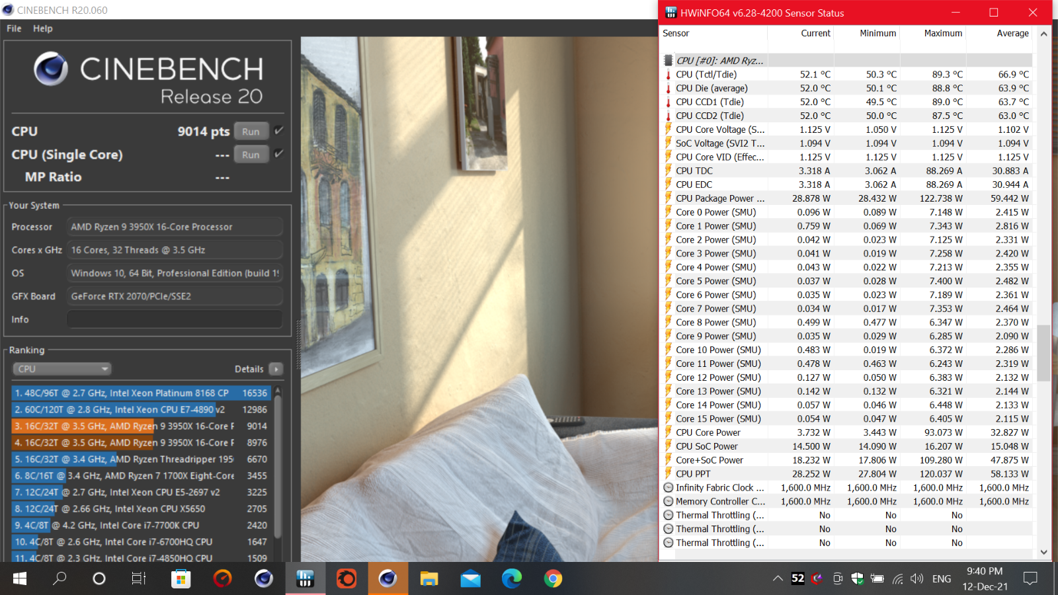1058x595 pixels.
Task: Select the CPU SoC Power sensor row
Action: pos(846,446)
